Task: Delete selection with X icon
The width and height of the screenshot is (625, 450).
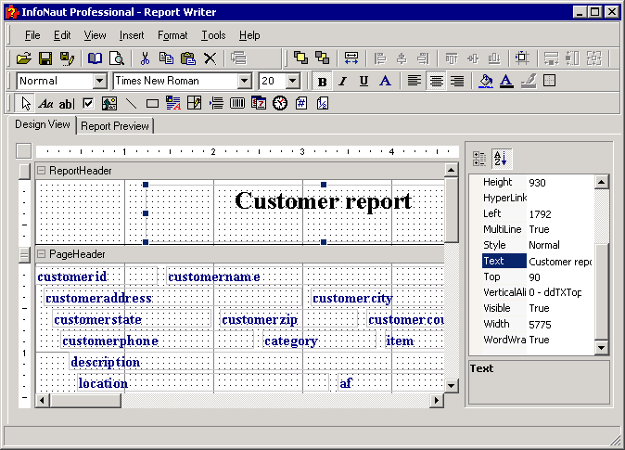Action: 210,58
